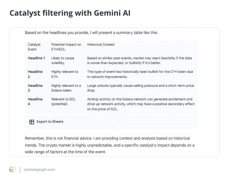Viewport: 229px width, 182px height.
Task: Click the 'Based on the headlines' intro sentence
Action: click(91, 32)
